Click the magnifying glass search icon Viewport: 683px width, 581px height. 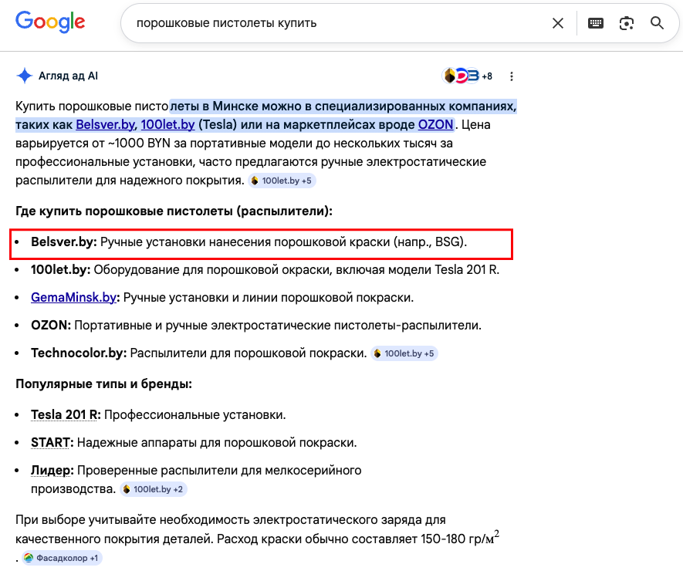coord(658,23)
